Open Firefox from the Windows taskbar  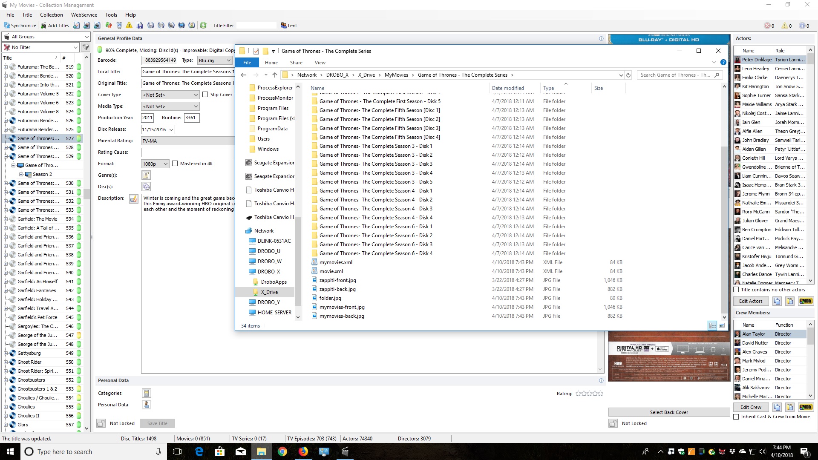coord(303,451)
